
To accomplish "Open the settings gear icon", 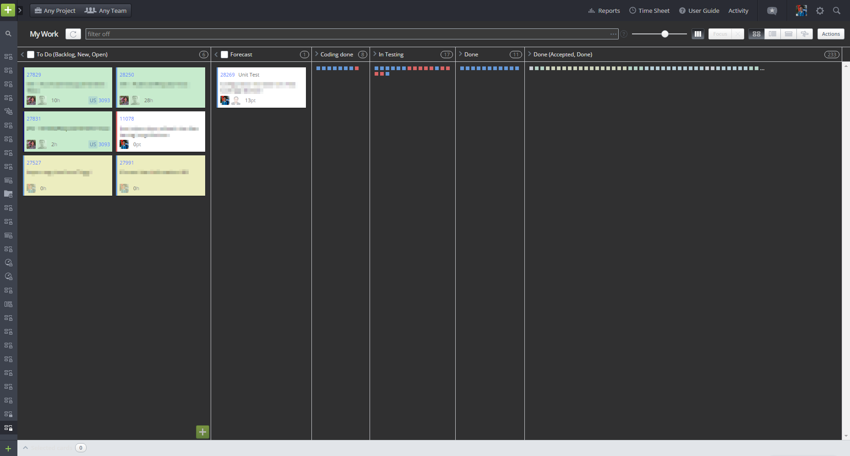I will tap(820, 11).
